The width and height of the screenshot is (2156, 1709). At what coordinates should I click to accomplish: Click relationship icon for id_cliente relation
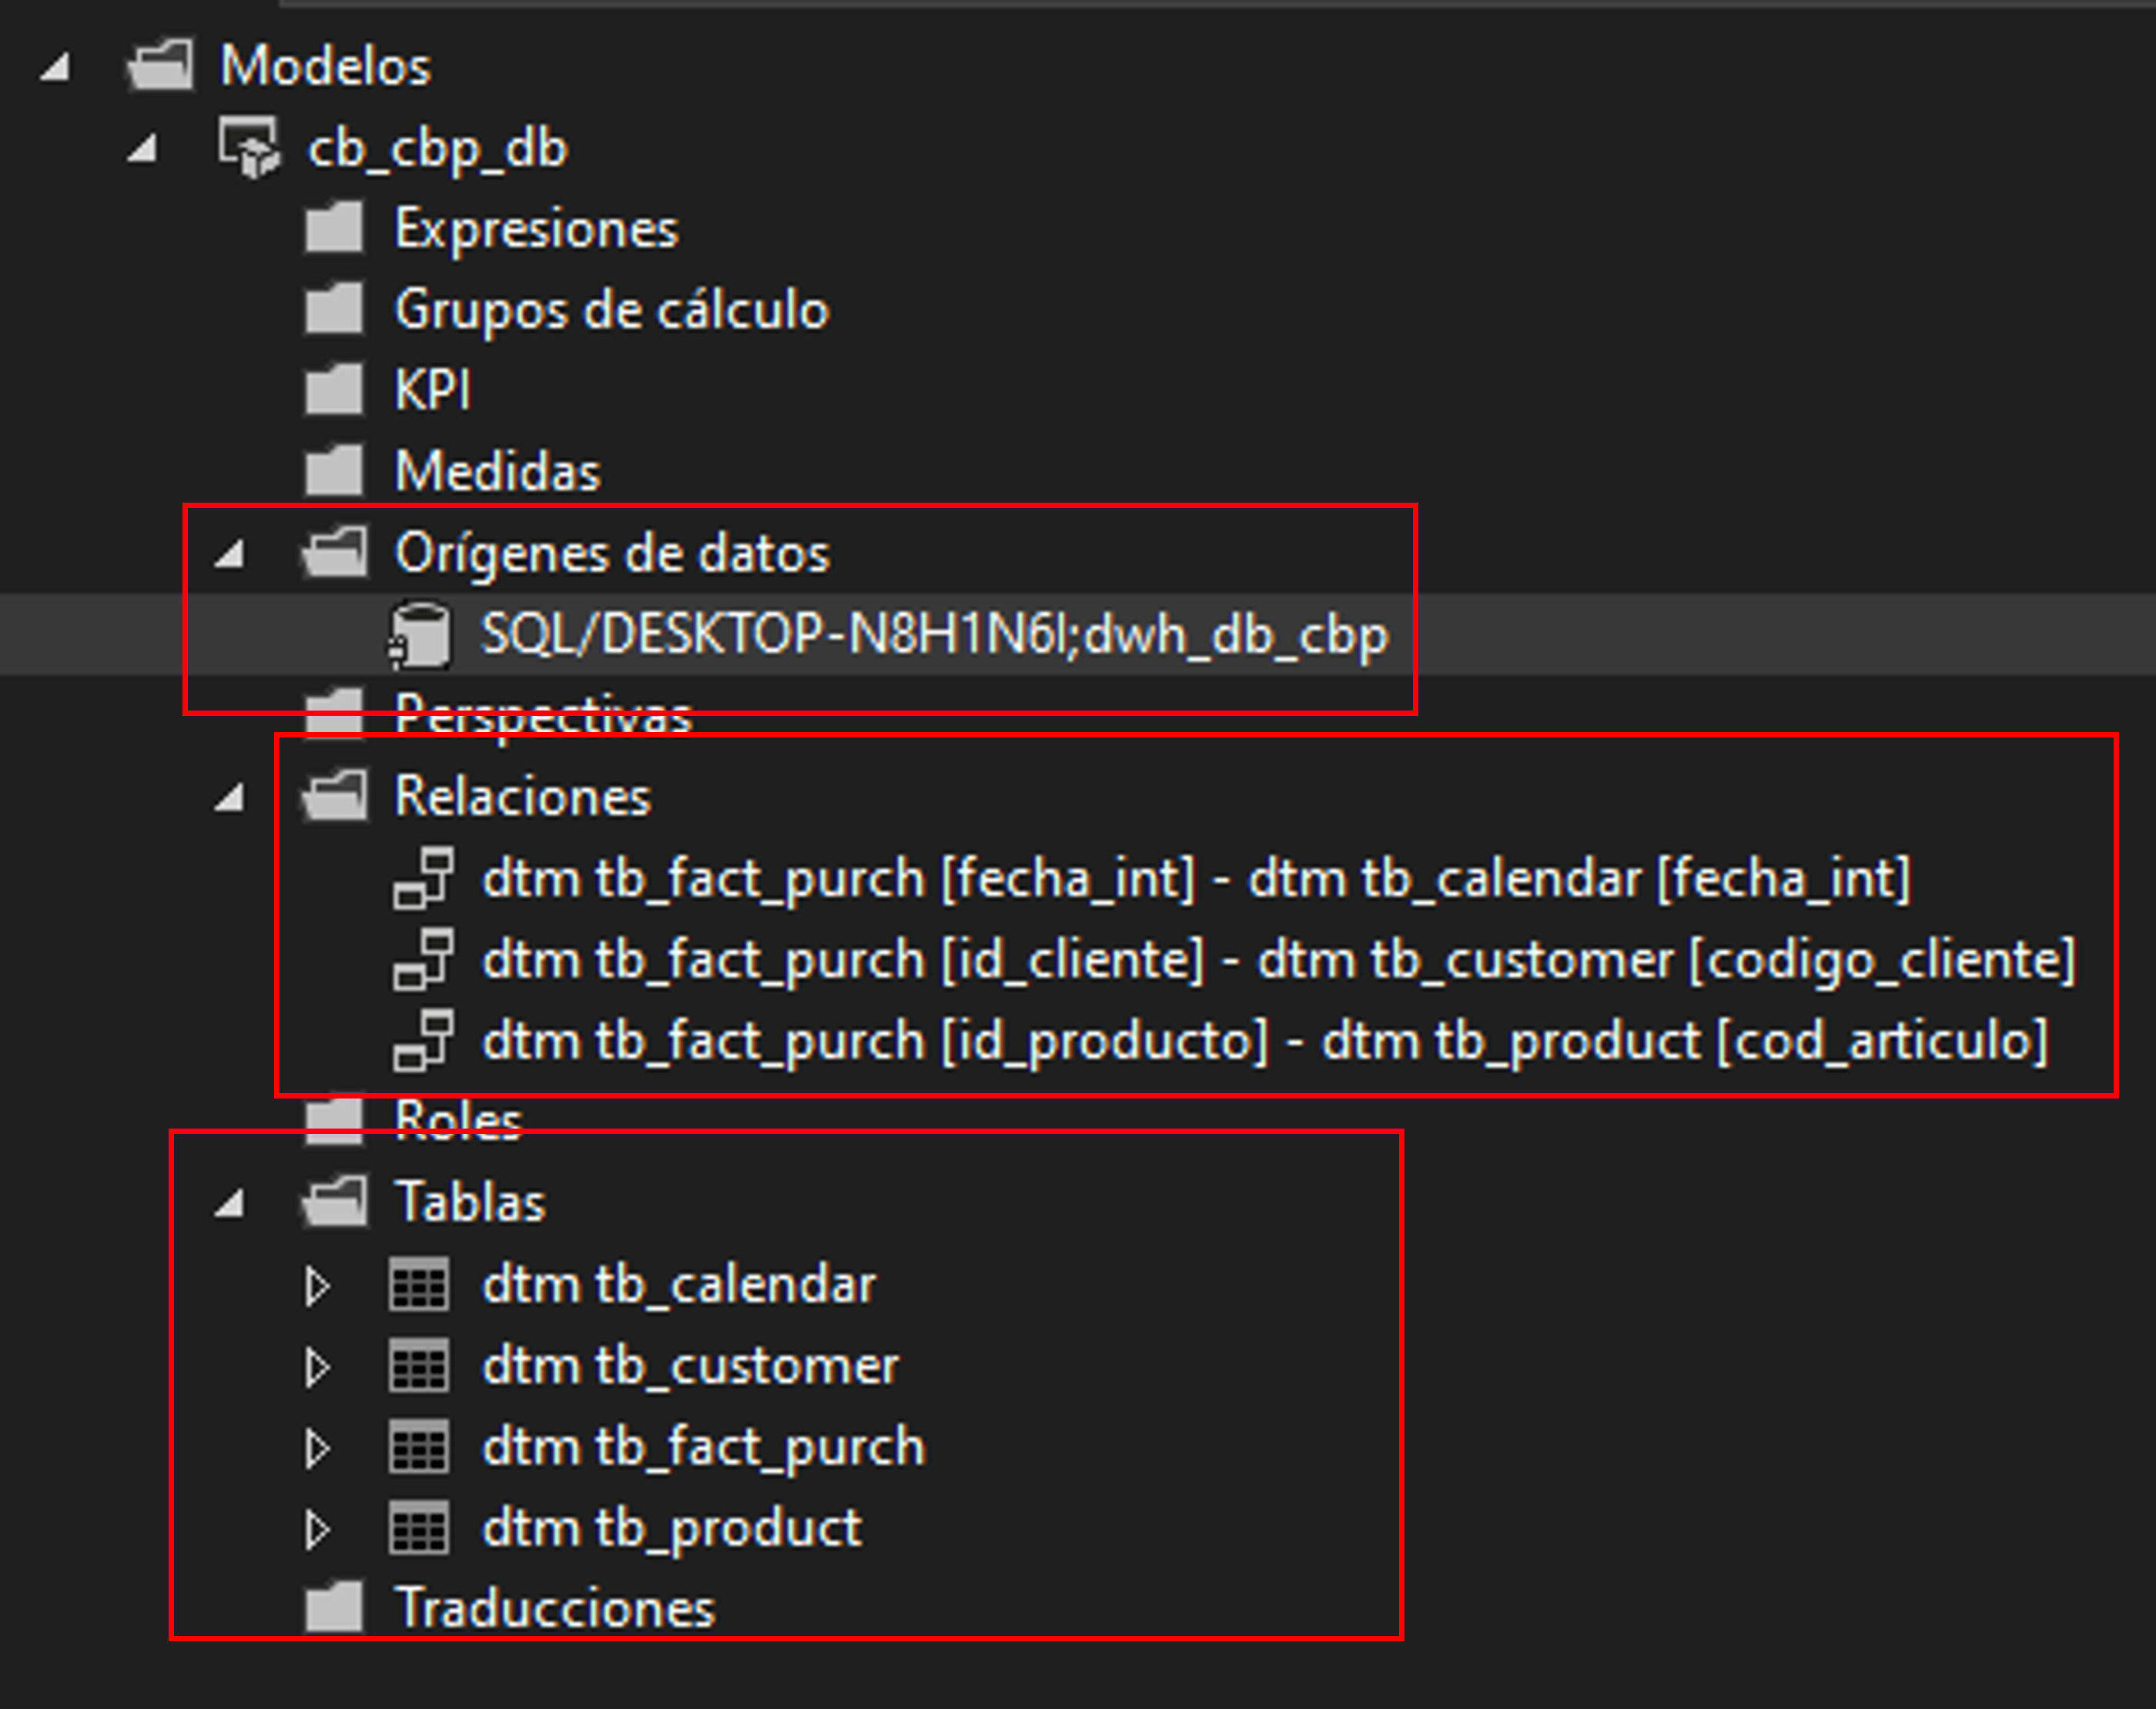click(x=423, y=959)
